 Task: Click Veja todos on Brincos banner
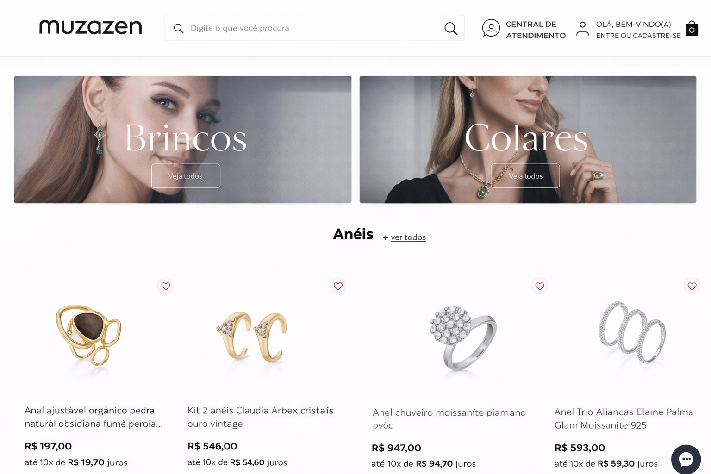pos(186,176)
